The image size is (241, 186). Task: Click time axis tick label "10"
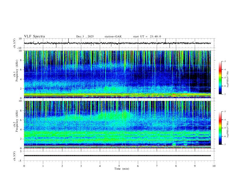(x=214, y=166)
